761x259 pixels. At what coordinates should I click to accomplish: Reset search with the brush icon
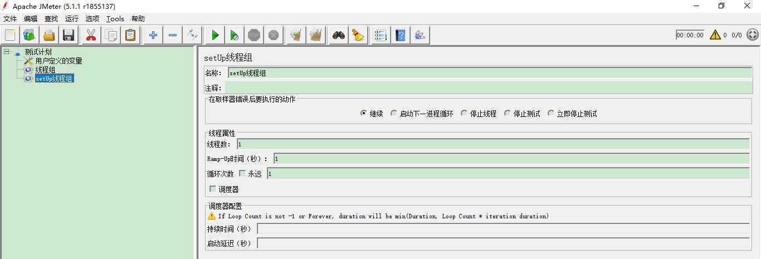point(358,35)
